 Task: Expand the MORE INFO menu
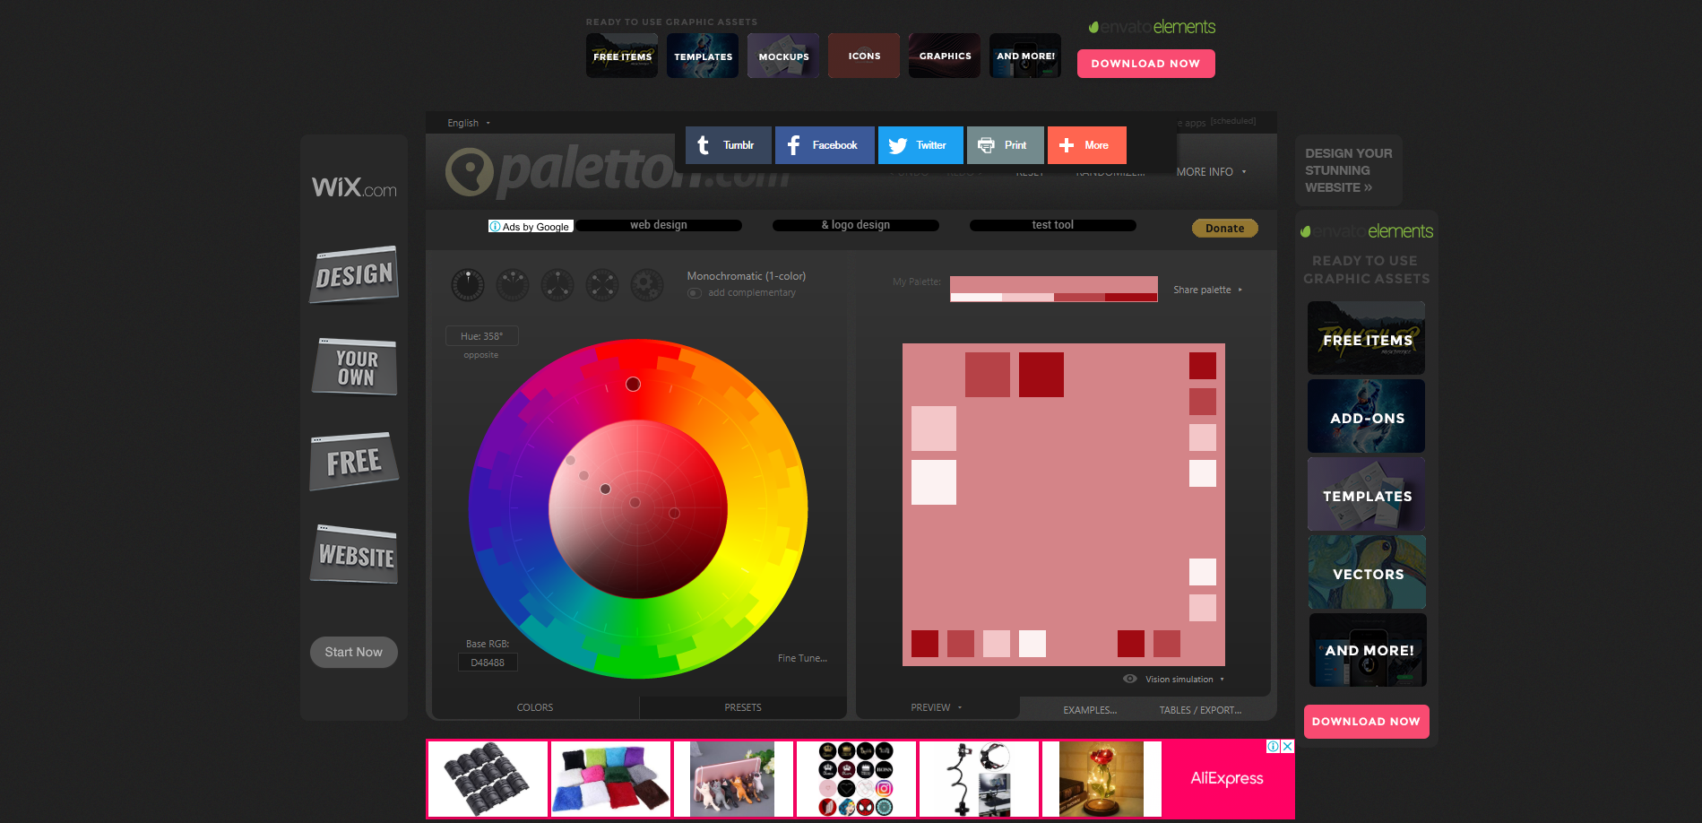[1211, 172]
